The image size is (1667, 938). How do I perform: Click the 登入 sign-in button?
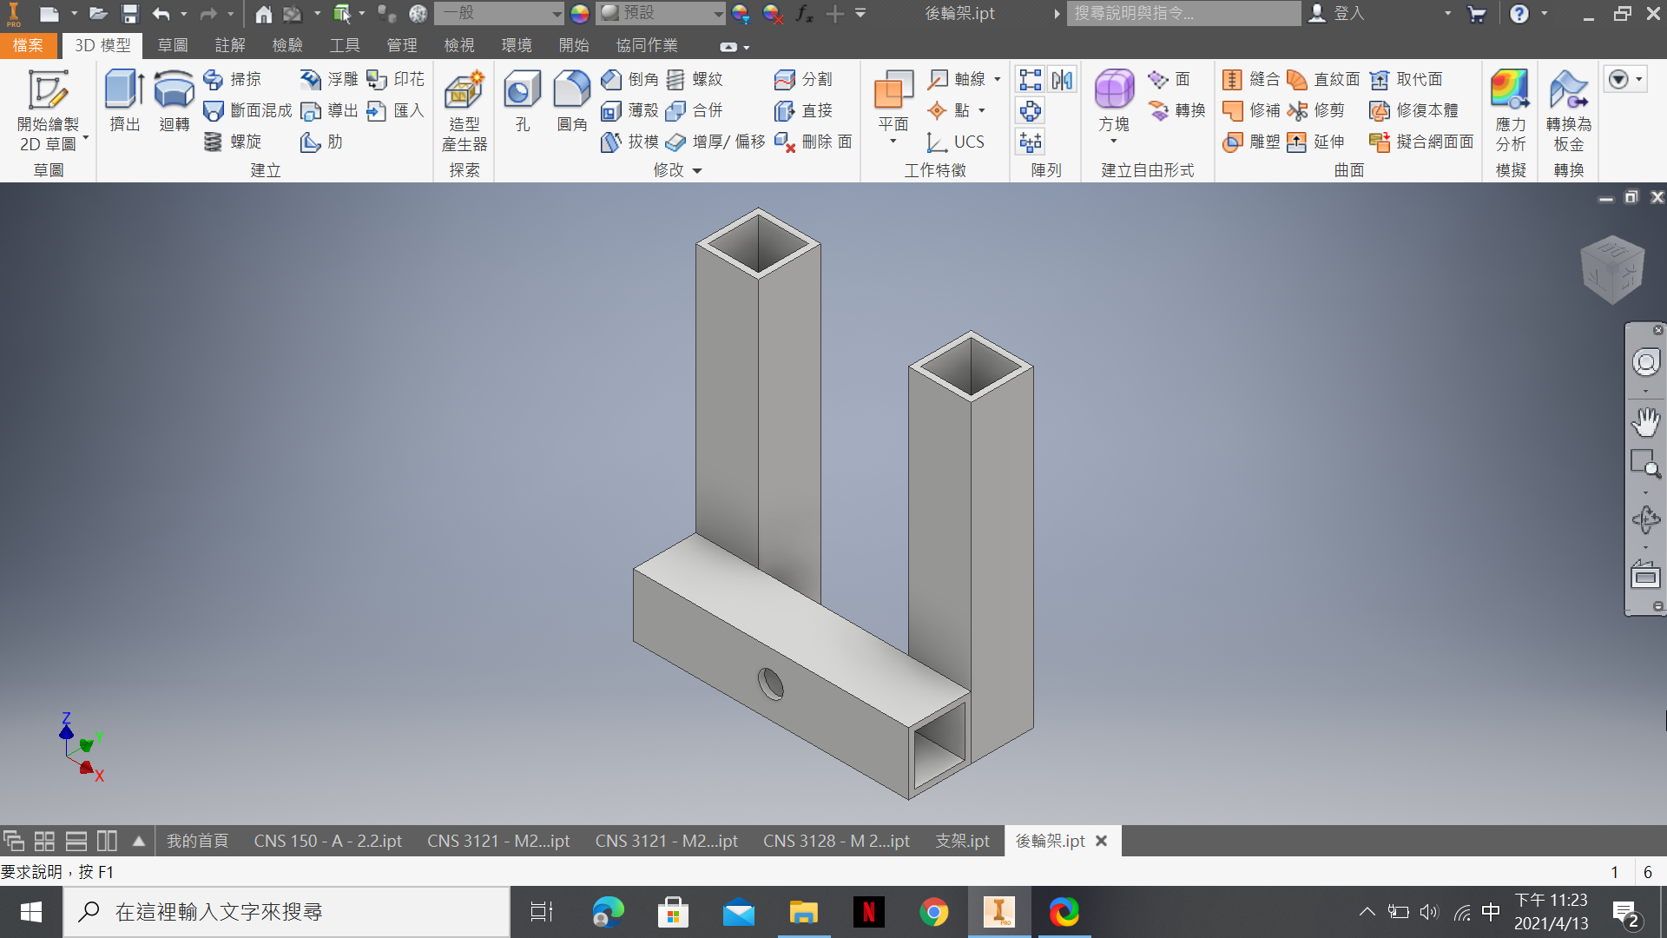point(1337,13)
